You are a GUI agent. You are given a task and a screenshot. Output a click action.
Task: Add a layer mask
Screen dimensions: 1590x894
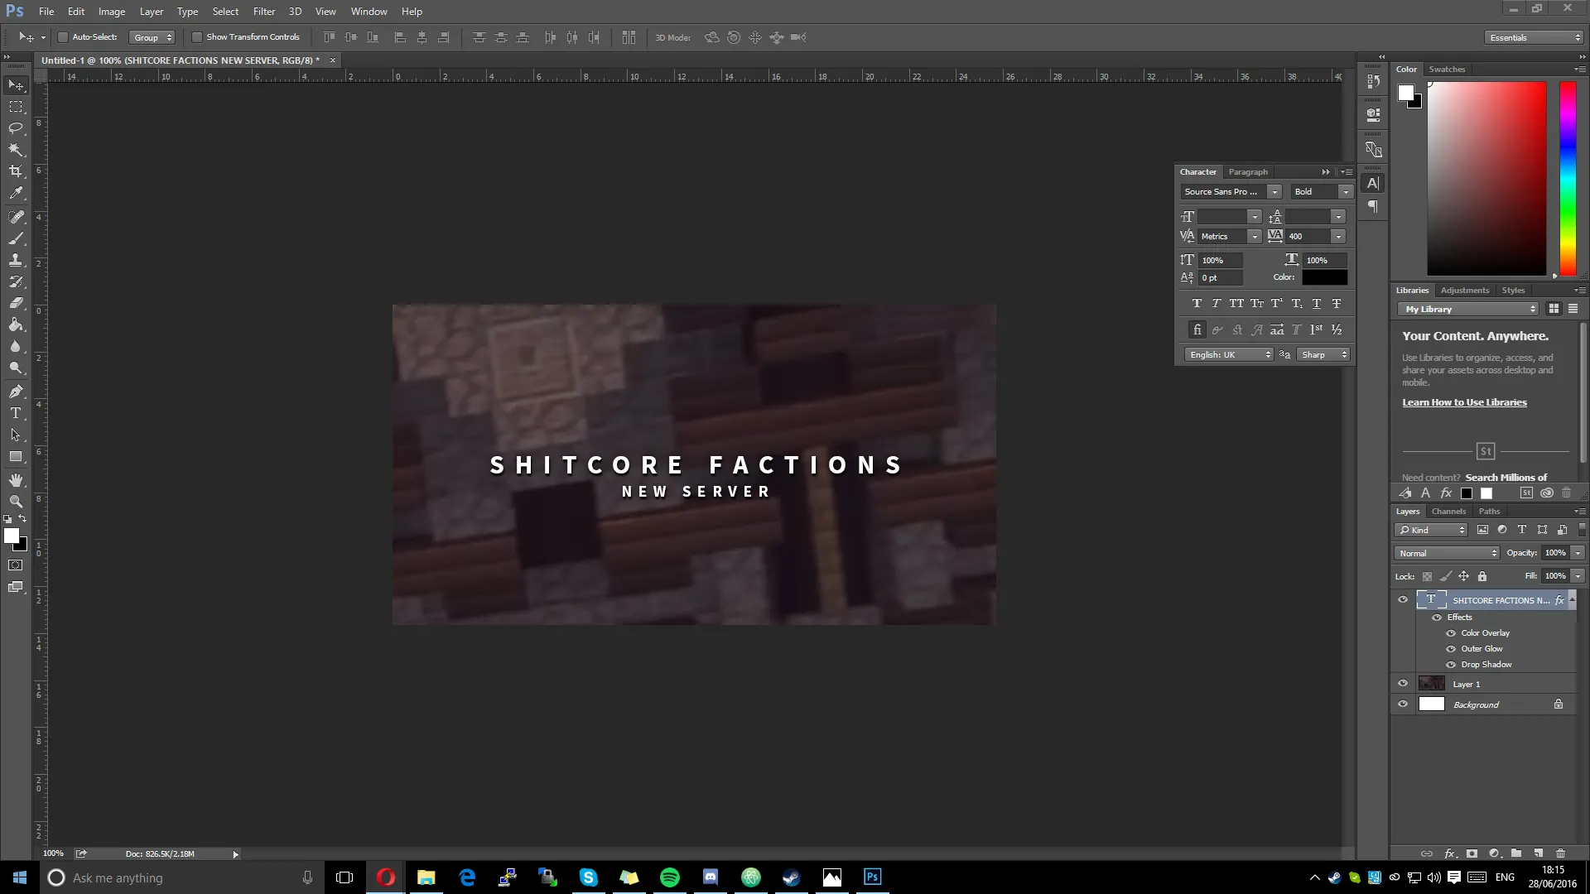click(x=1472, y=853)
